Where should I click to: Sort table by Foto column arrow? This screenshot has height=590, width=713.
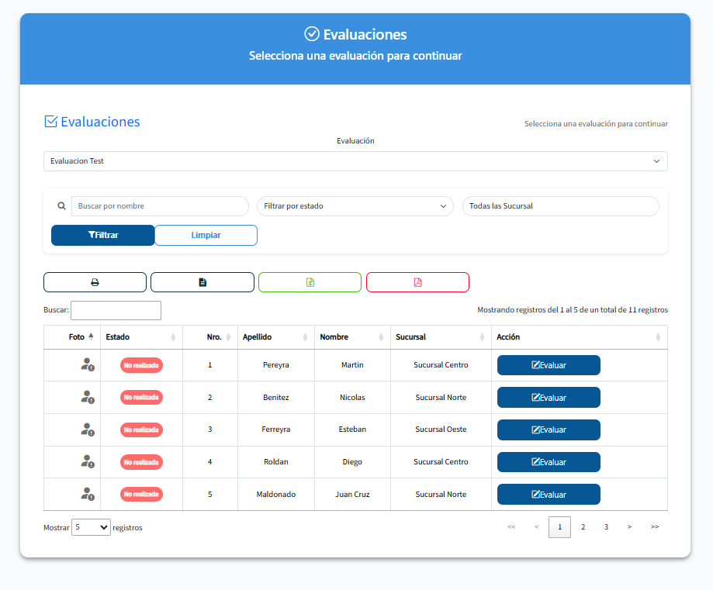[x=91, y=337]
